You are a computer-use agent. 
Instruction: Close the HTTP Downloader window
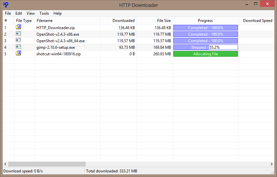point(267,4)
